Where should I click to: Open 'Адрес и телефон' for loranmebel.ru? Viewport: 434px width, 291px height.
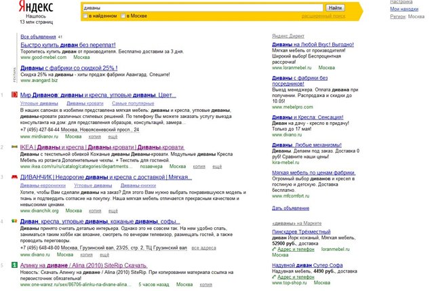[x=296, y=250]
